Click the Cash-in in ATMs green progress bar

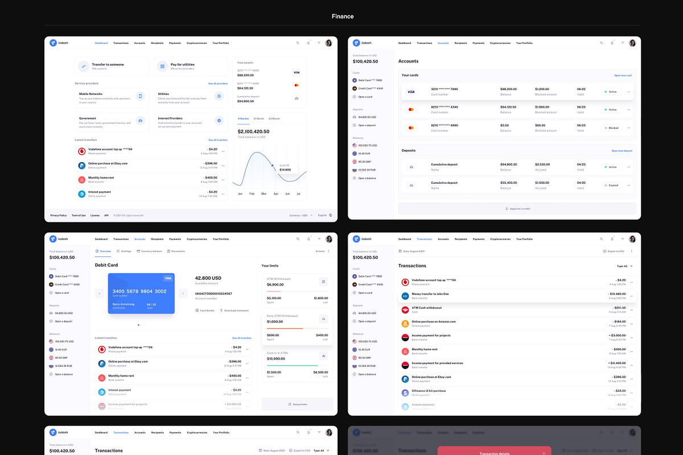(x=297, y=365)
